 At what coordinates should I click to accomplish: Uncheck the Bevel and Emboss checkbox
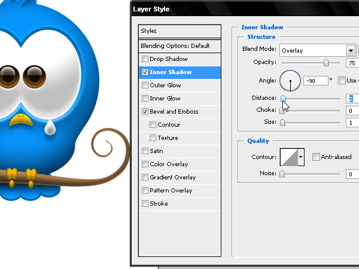[x=145, y=111]
